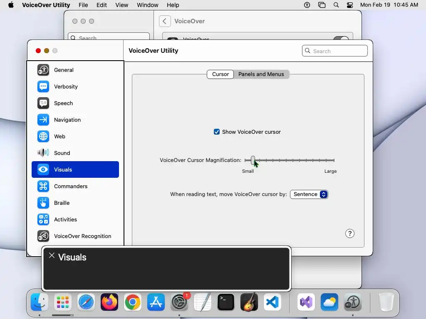
Task: Open App Store from the Dock
Action: (x=156, y=302)
